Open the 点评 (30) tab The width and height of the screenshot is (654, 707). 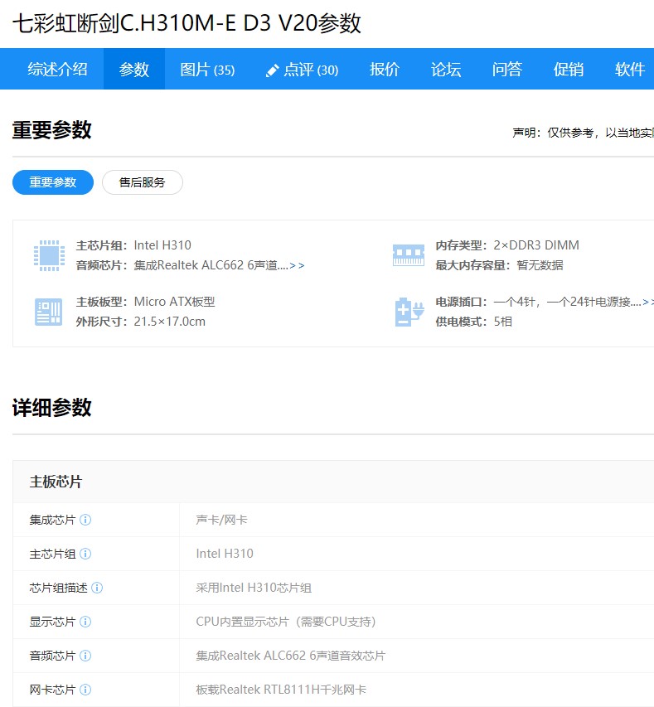click(x=311, y=69)
